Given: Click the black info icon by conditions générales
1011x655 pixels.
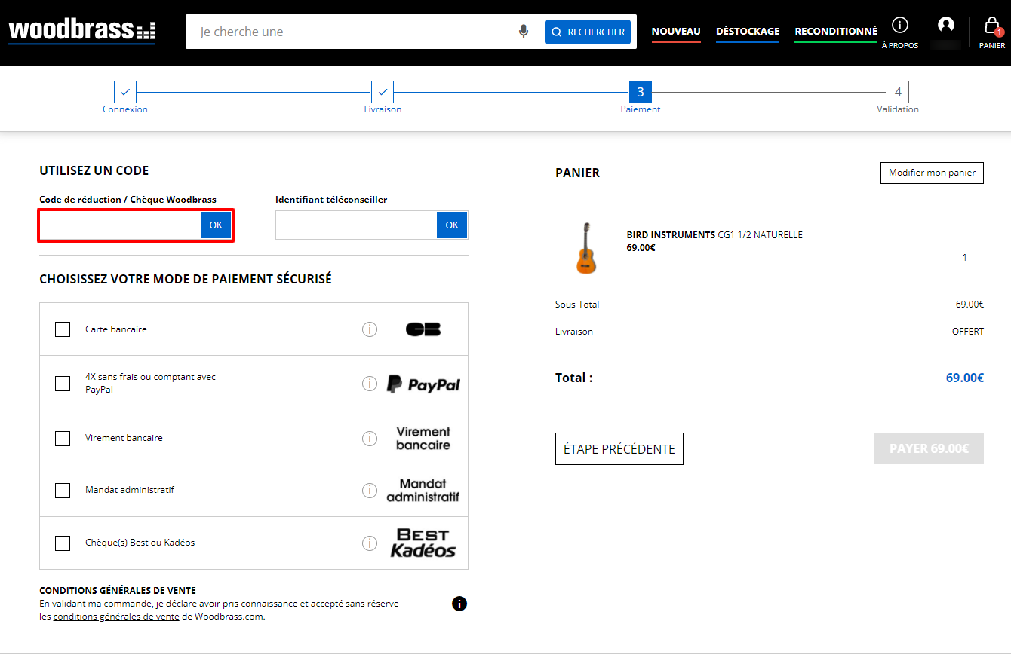Looking at the screenshot, I should pos(459,604).
